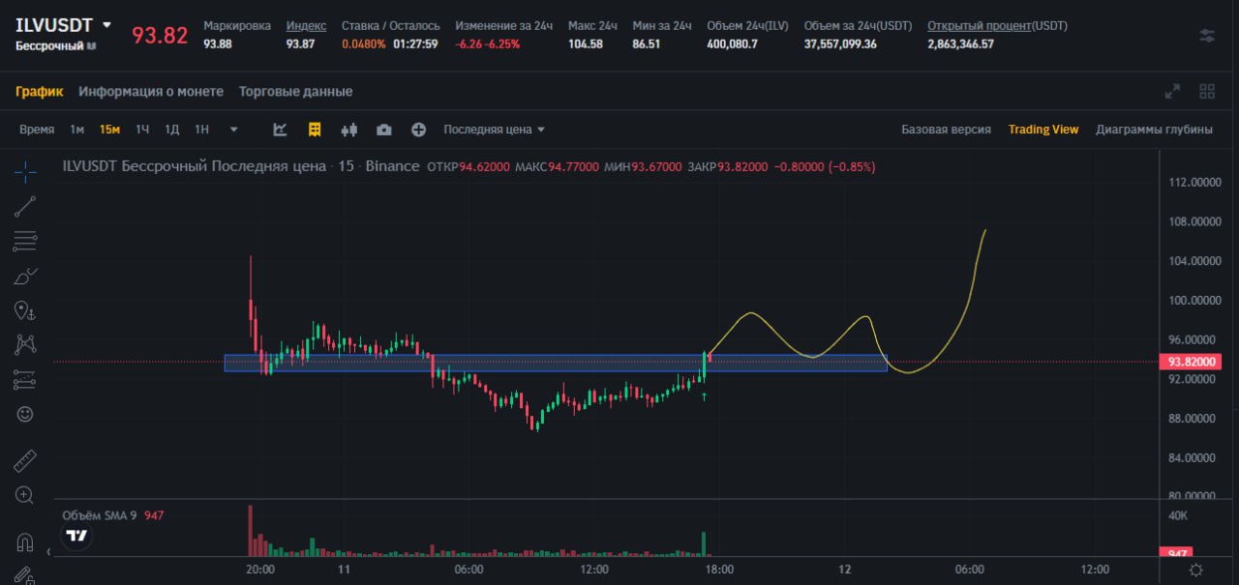Screen dimensions: 1239x585
Task: Activate the zoom in tool
Action: (25, 495)
